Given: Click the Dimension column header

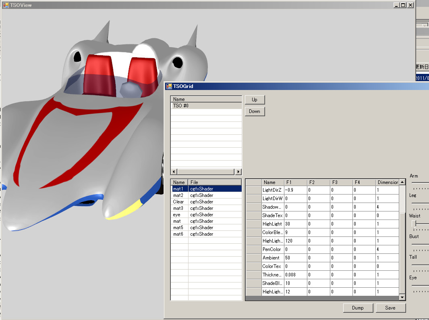Looking at the screenshot, I should (x=387, y=182).
